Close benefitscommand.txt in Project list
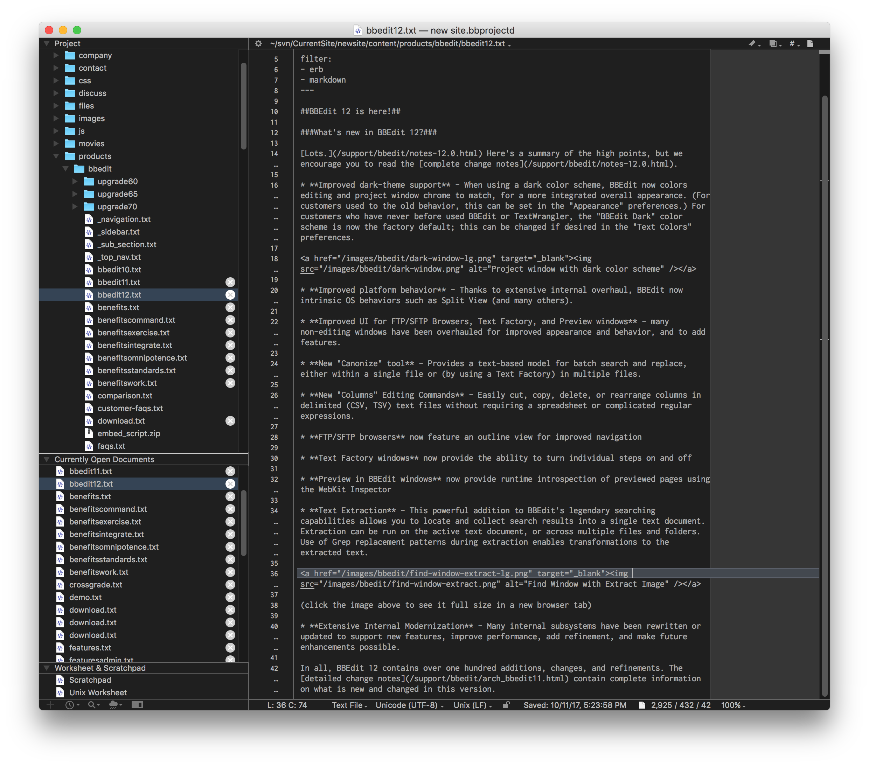Image resolution: width=869 pixels, height=766 pixels. (230, 320)
